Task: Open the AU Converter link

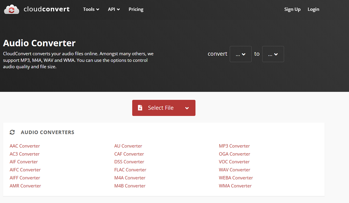Action: coord(128,146)
